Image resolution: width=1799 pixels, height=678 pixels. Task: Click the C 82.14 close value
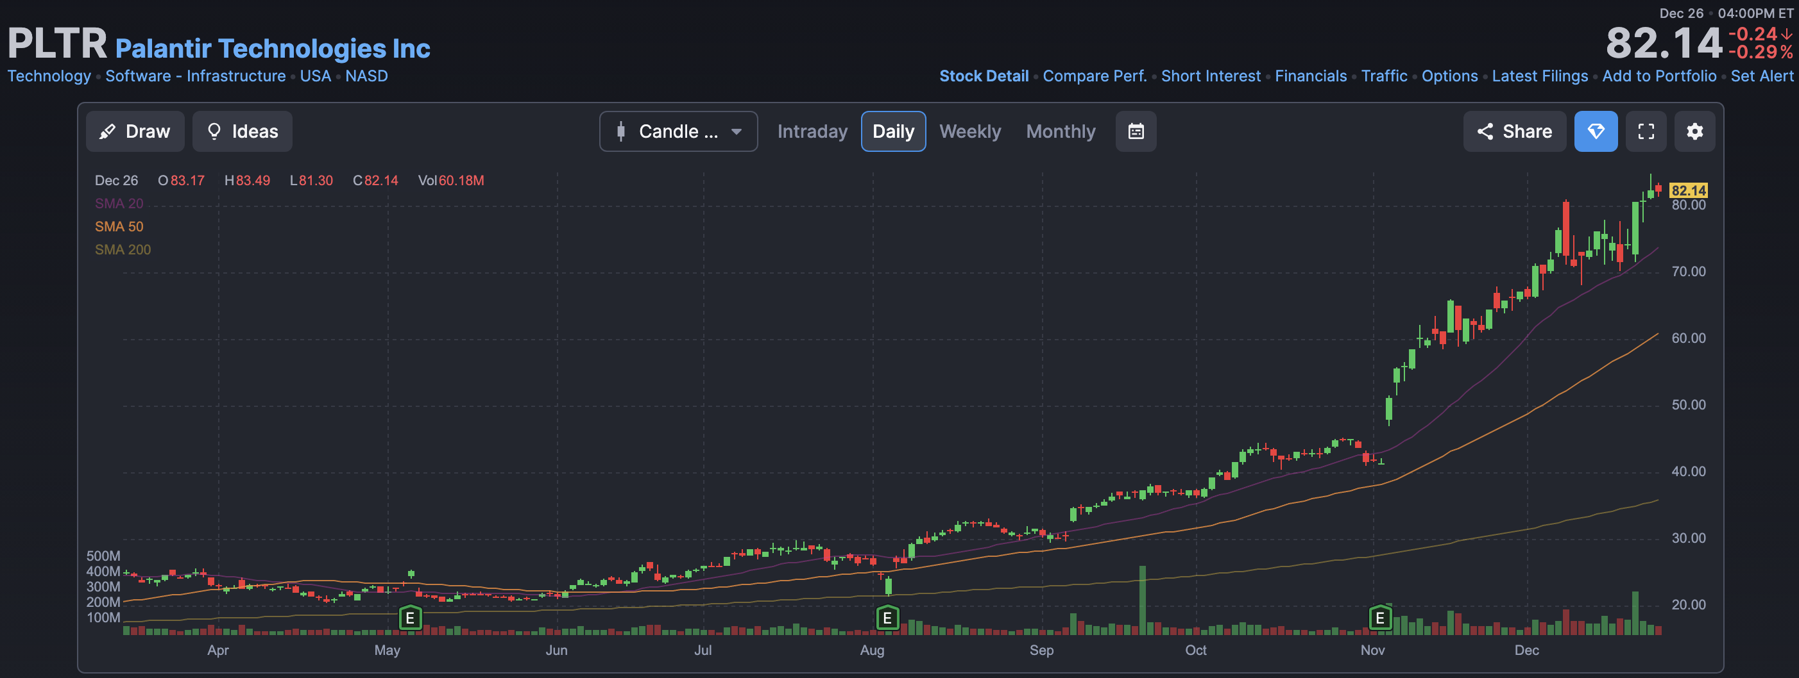tap(376, 181)
